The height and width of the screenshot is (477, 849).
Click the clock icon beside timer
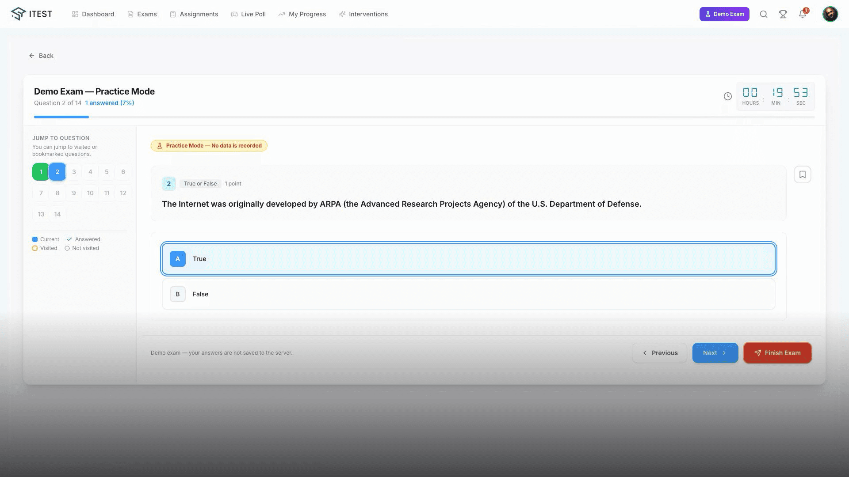[728, 96]
